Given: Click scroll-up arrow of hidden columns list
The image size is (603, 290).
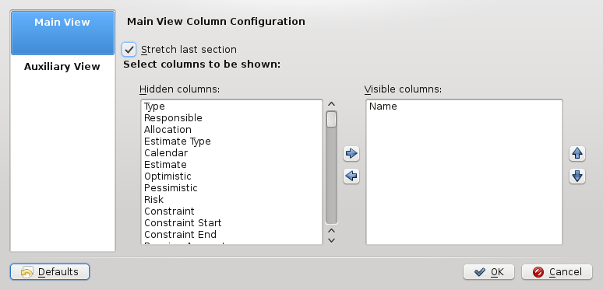Looking at the screenshot, I should pyautogui.click(x=332, y=104).
